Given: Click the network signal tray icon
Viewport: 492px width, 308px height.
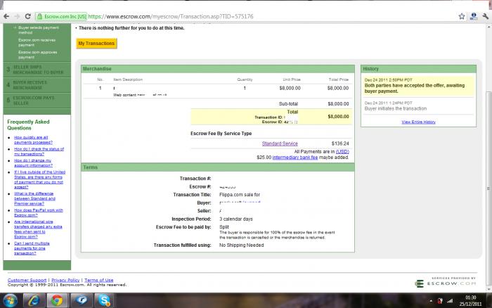Looking at the screenshot, I should 450,301.
